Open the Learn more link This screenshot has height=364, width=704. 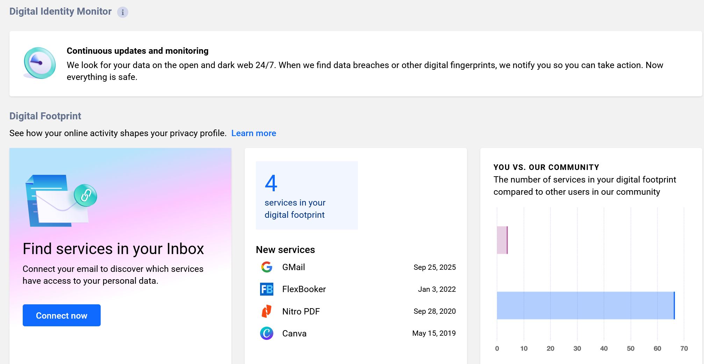point(253,133)
